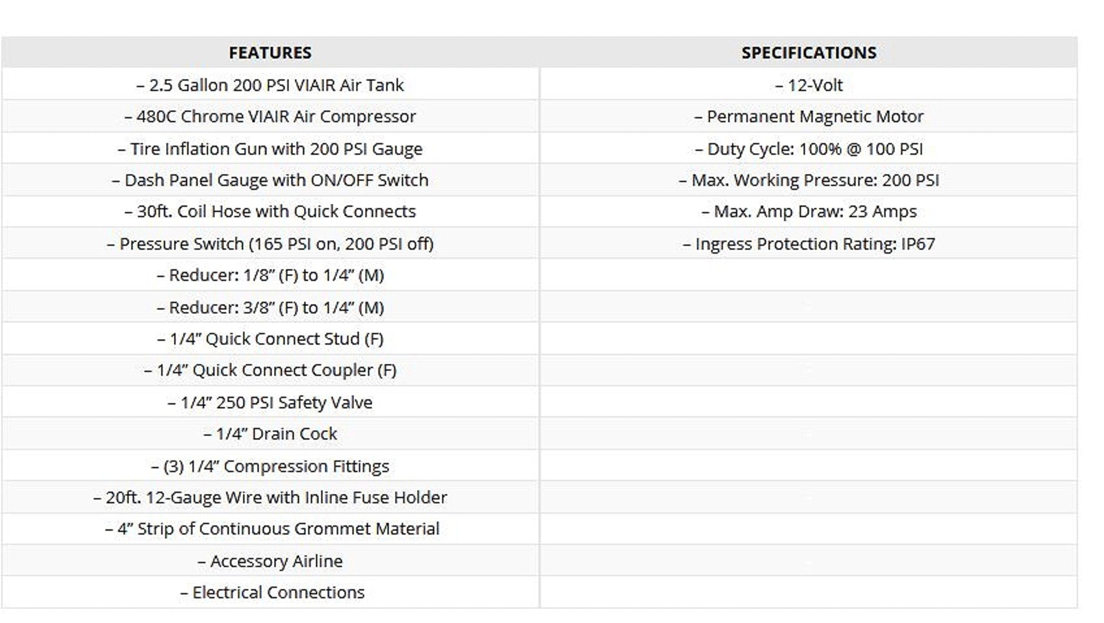Click the Permanent Magnetic Motor specification
The image size is (1104, 623).
808,116
